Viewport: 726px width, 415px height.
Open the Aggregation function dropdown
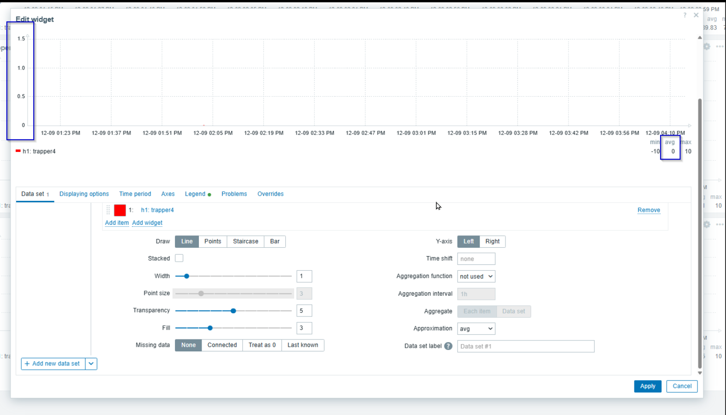click(x=476, y=276)
